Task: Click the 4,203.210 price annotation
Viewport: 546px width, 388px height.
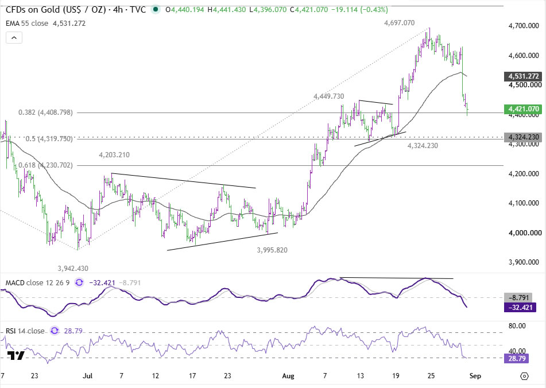Action: click(x=114, y=155)
